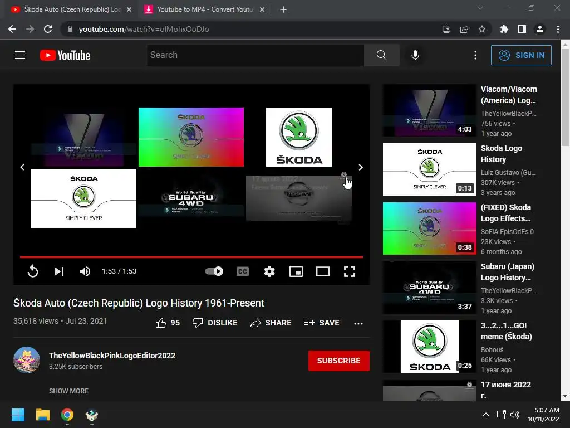Share this page from address bar
This screenshot has height=428, width=570.
point(464,29)
